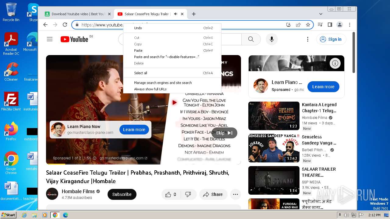Reload the YouTube page

pos(65,25)
